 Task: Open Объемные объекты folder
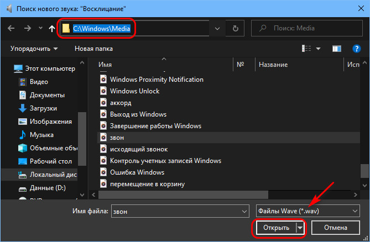[48, 148]
